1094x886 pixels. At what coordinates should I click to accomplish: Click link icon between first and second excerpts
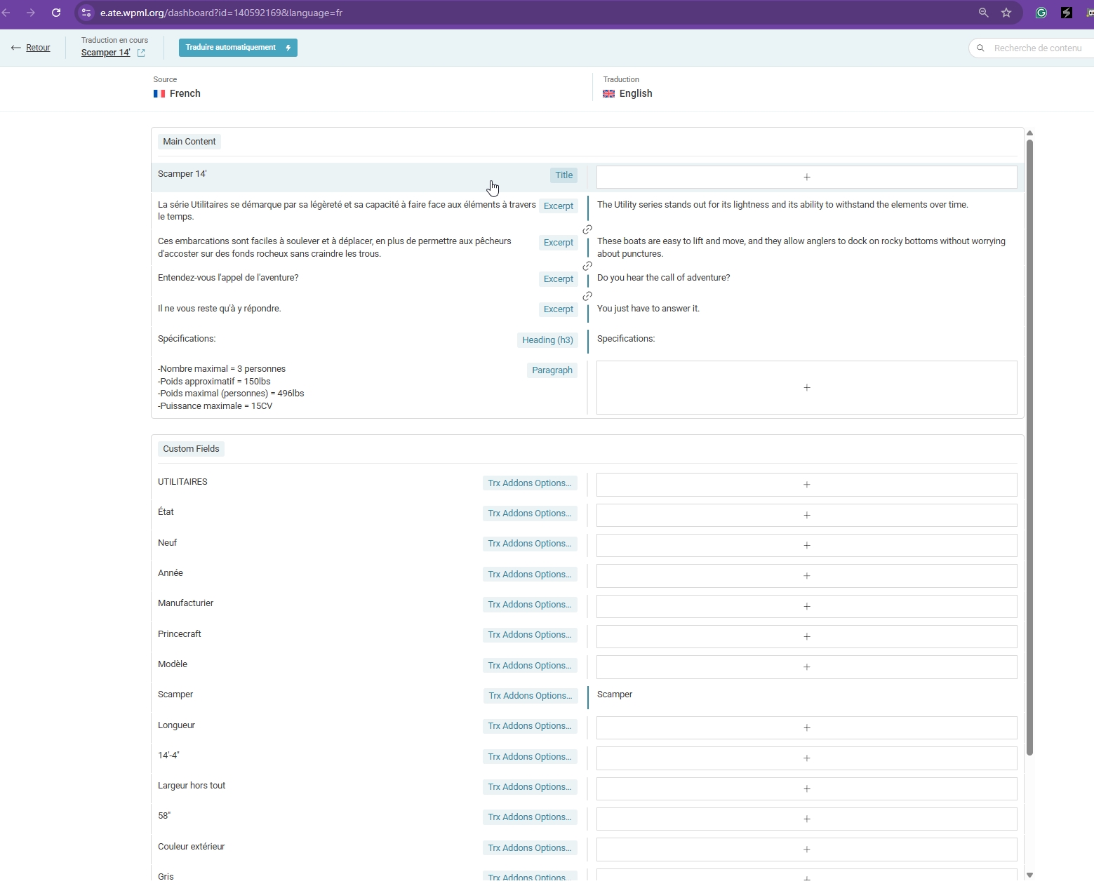coord(587,229)
